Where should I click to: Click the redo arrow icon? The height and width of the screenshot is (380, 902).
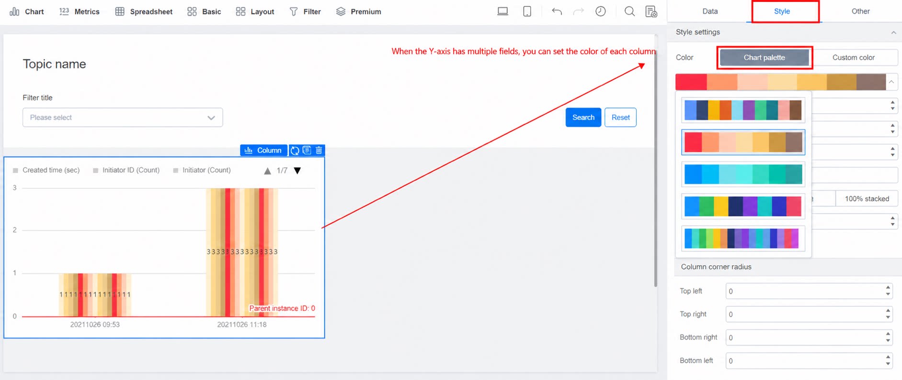click(579, 11)
